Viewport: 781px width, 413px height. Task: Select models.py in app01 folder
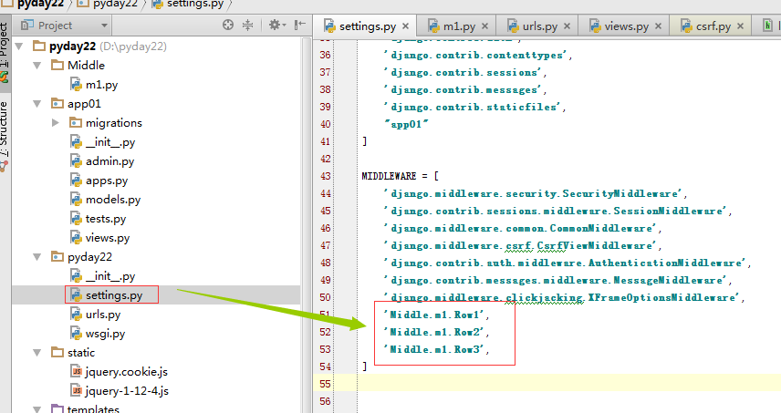click(x=112, y=200)
